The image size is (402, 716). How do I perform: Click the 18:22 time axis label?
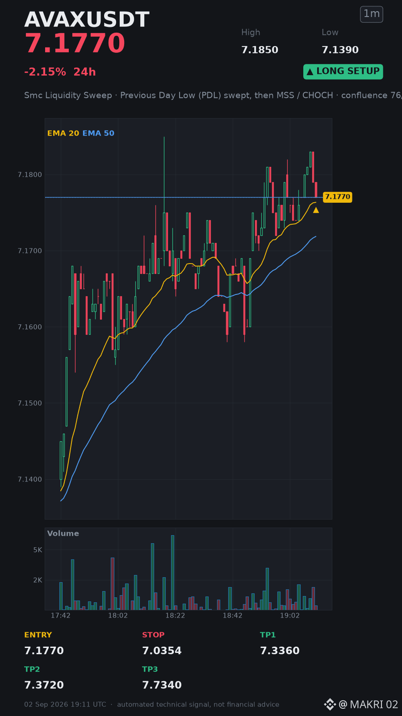click(x=175, y=616)
